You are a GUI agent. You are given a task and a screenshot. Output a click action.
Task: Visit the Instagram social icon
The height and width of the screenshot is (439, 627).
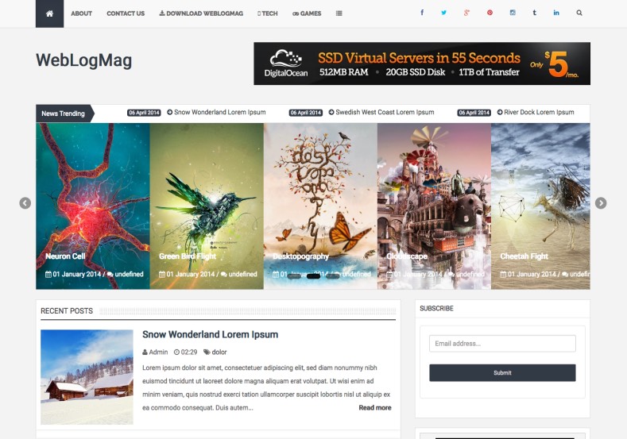(513, 13)
